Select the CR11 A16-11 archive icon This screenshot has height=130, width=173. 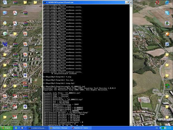click(x=15, y=3)
